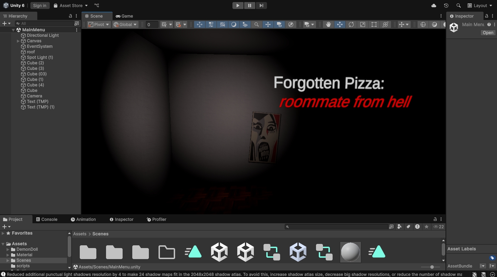Select the Rotate tool in the toolbar
This screenshot has height=277, width=497.
351,24
